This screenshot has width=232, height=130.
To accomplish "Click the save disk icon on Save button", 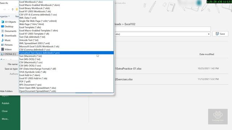I will click(x=217, y=34).
